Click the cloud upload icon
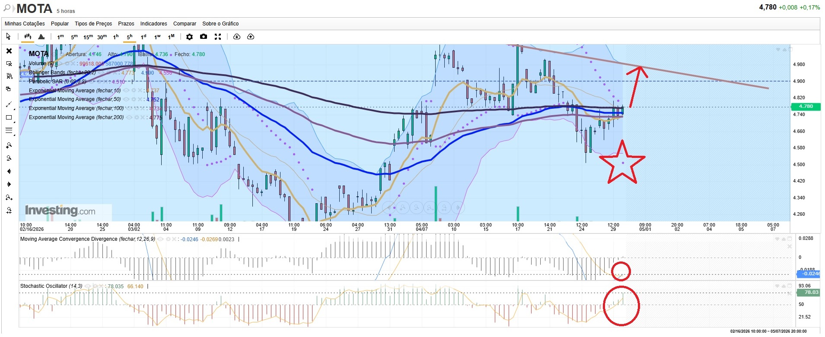Viewport: 825px width, 337px height. pos(251,37)
